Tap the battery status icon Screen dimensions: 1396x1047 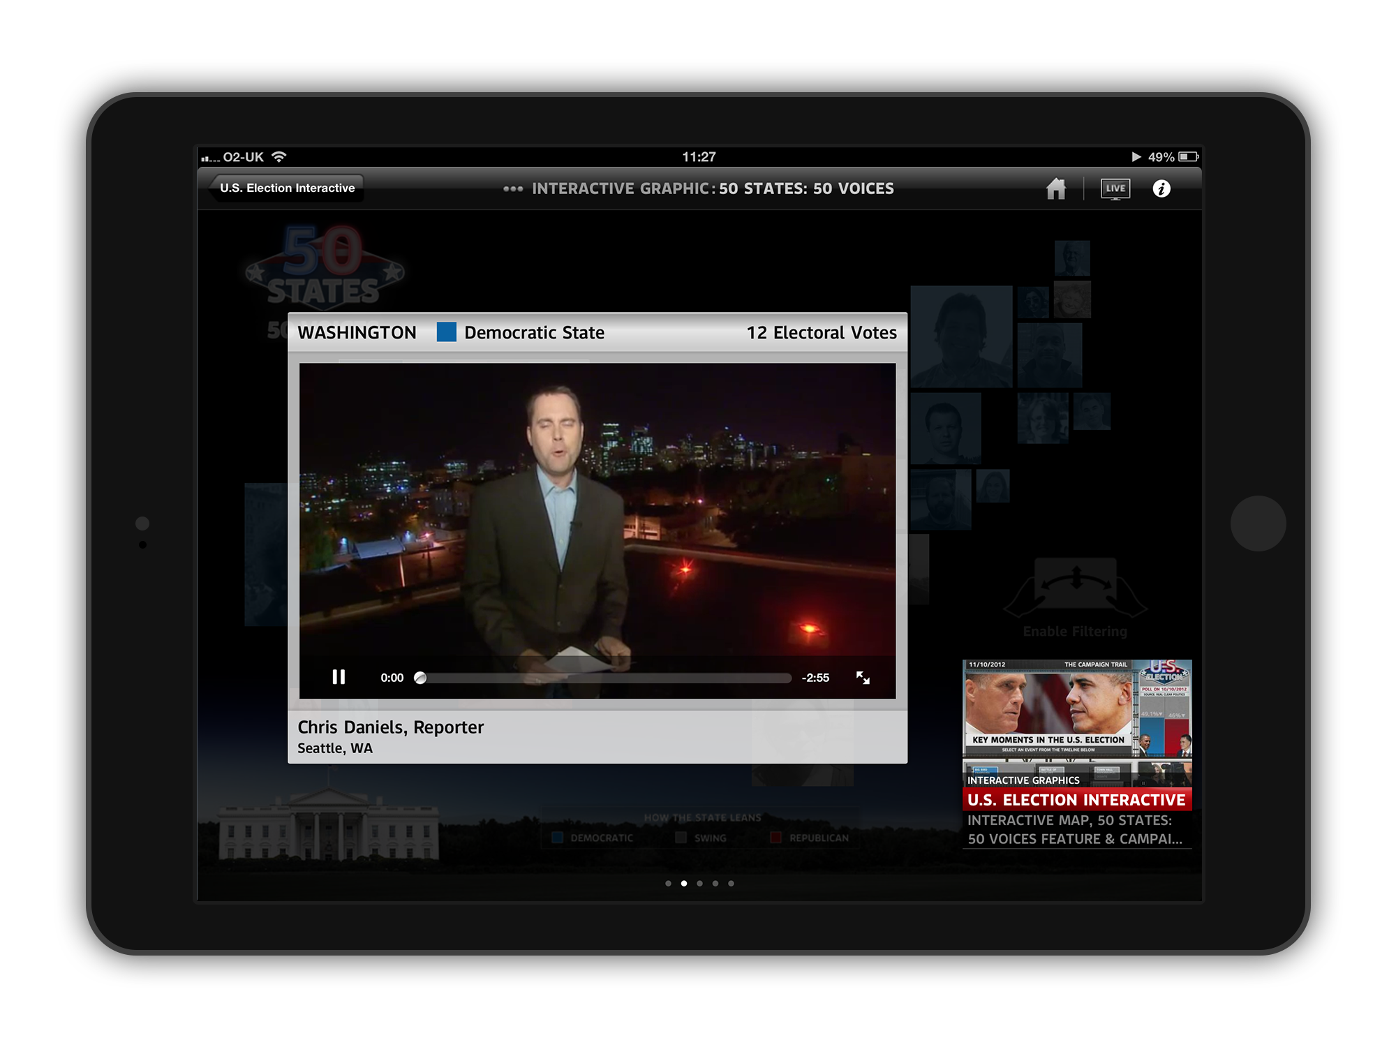(1188, 157)
